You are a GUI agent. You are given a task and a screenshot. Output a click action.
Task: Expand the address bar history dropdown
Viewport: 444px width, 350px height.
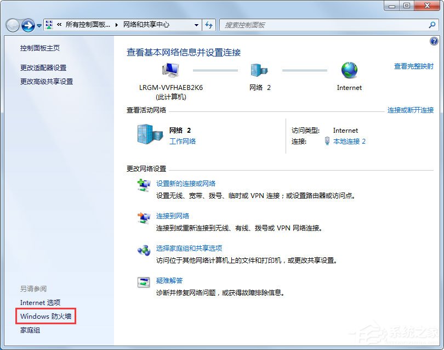[197, 25]
